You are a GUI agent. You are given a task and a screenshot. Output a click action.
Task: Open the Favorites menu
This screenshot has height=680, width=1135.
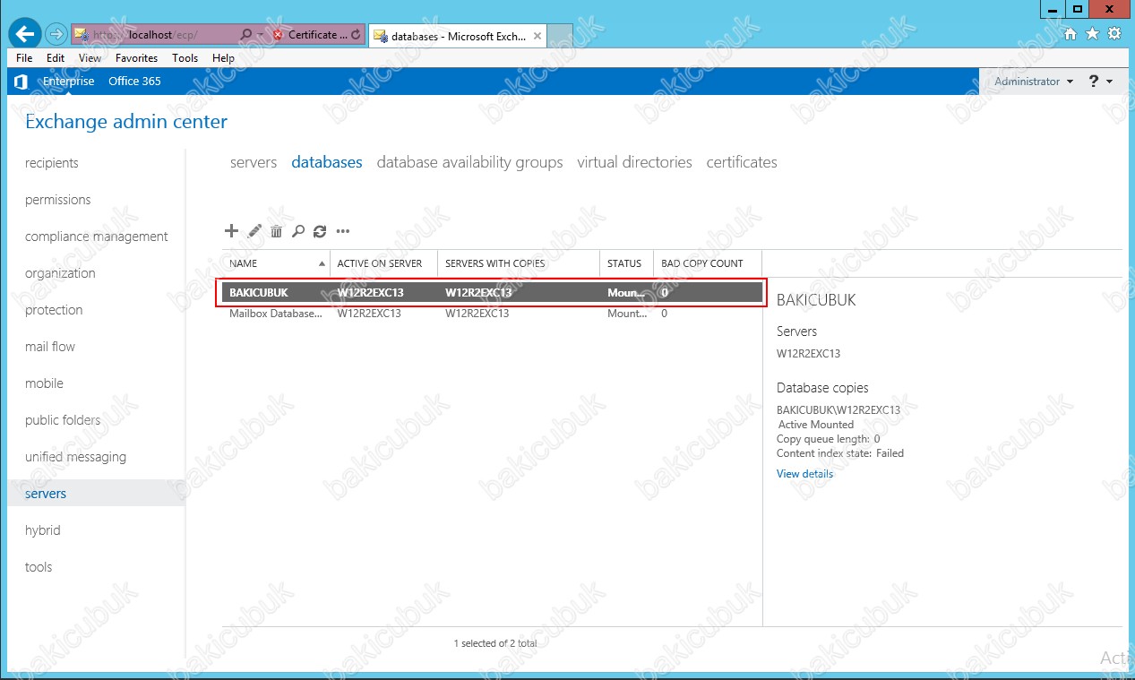pos(136,58)
